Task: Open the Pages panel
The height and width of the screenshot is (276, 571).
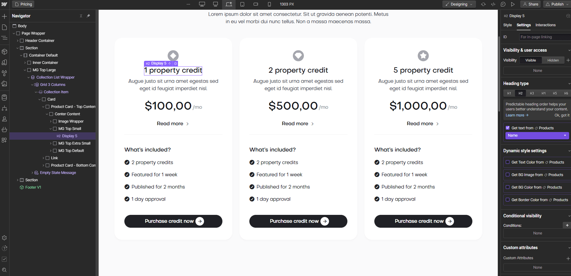Action: click(5, 27)
